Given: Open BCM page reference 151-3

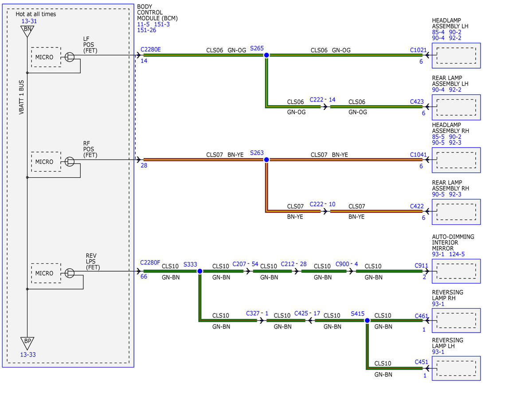Looking at the screenshot, I should [x=162, y=24].
